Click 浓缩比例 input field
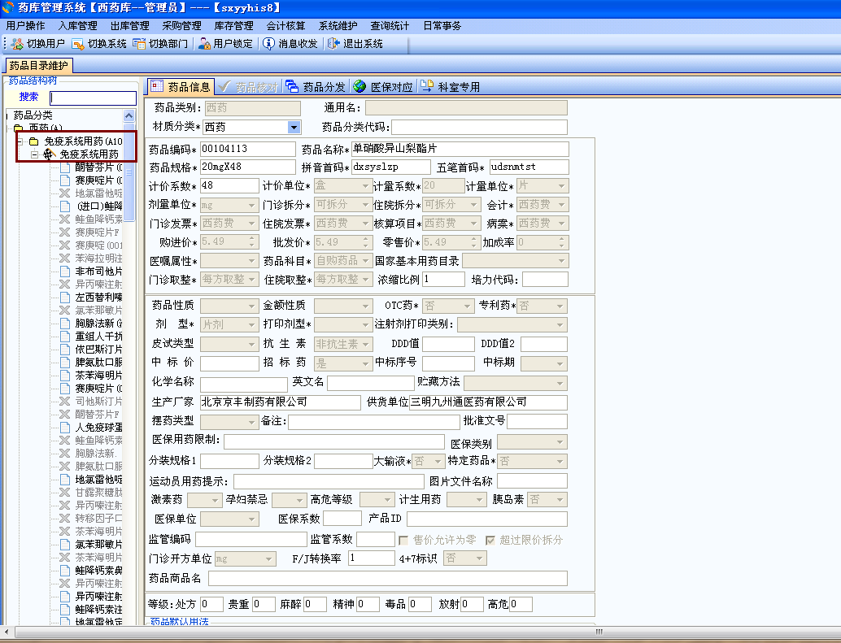 pyautogui.click(x=443, y=280)
